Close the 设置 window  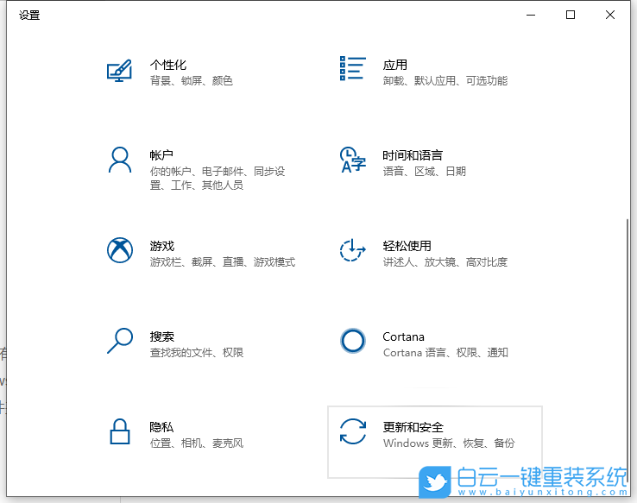(609, 15)
